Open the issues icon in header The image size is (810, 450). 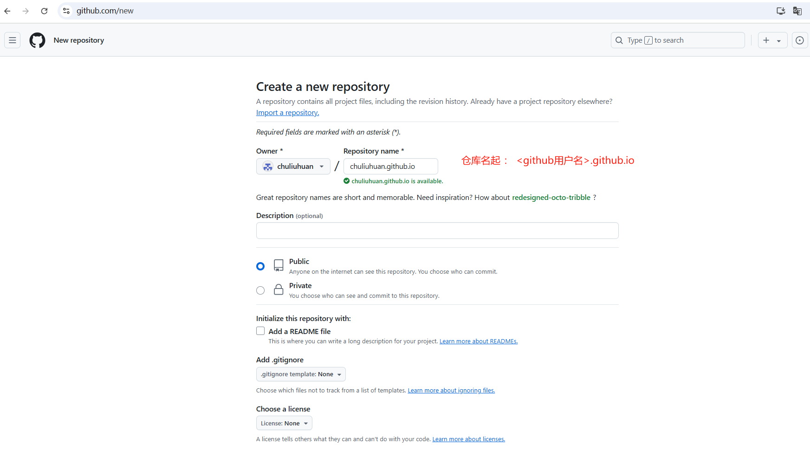click(799, 40)
